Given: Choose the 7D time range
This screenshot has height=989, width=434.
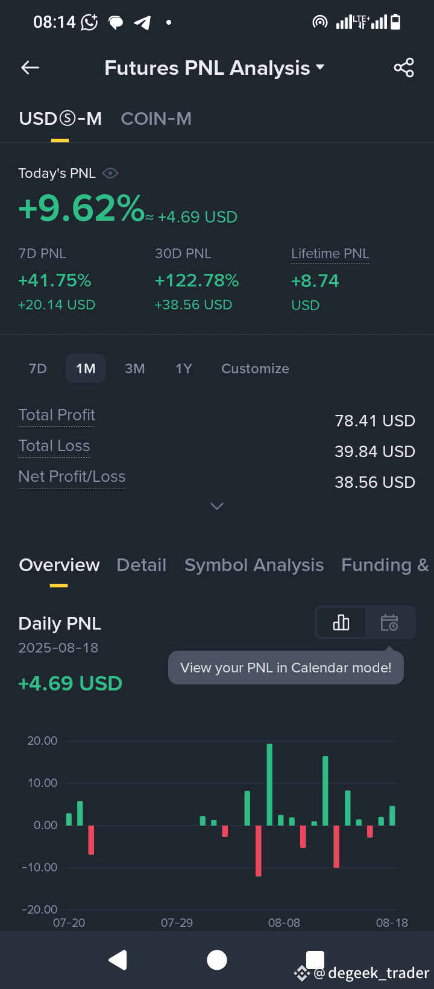Looking at the screenshot, I should [38, 368].
